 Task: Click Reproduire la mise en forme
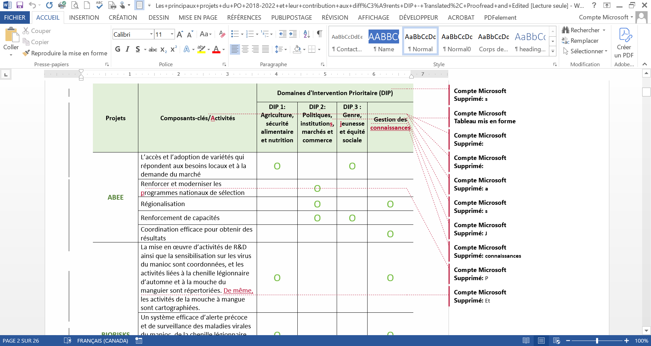pos(65,53)
